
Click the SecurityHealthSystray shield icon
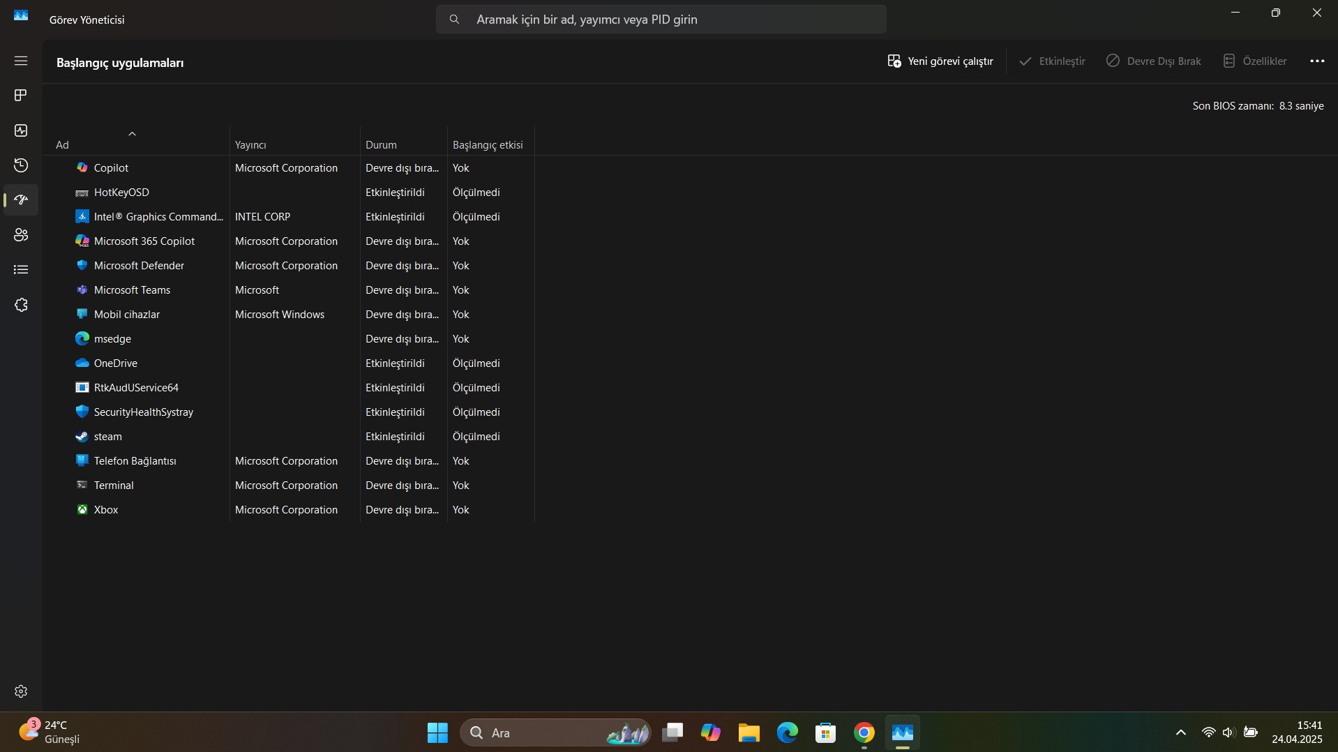(x=82, y=412)
